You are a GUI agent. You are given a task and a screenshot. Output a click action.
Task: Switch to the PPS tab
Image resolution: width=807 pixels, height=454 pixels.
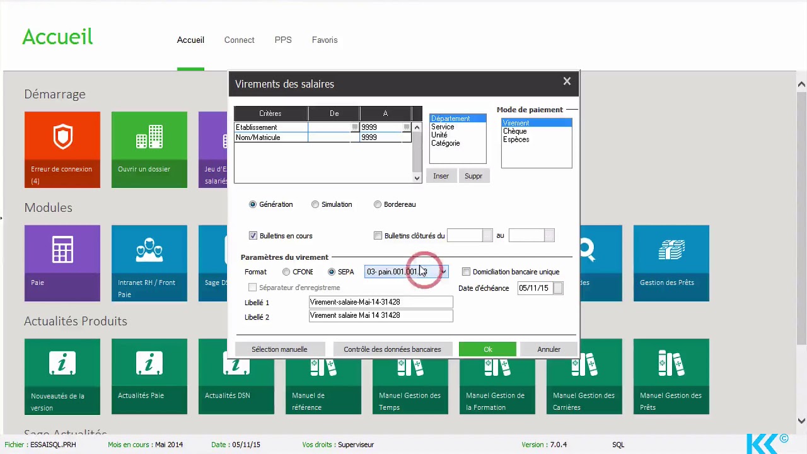[x=283, y=40]
